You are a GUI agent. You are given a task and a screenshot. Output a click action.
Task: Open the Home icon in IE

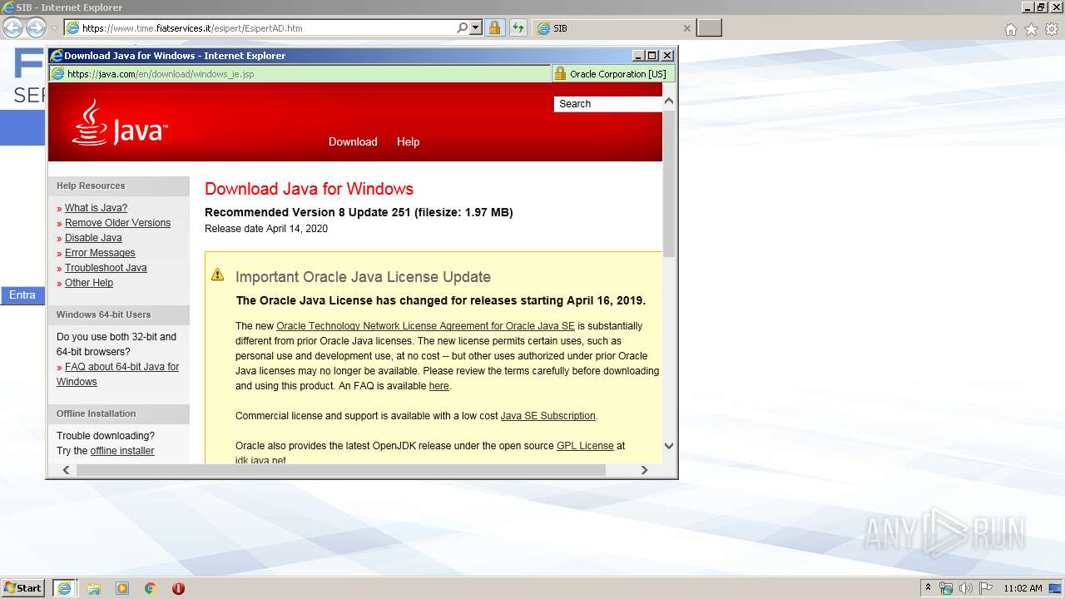coord(1010,29)
